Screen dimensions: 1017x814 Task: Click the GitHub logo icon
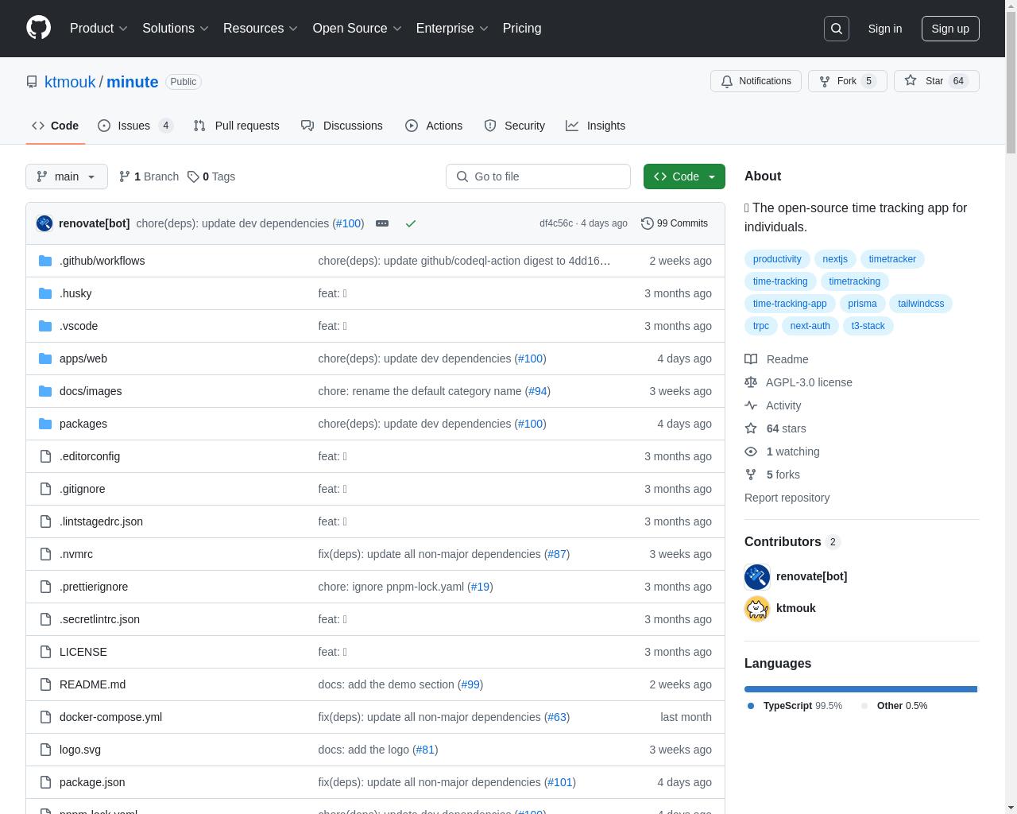tap(38, 28)
